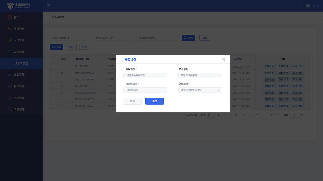The height and width of the screenshot is (181, 323).
Task: Check the checkbox for row 4
Action: [53, 86]
